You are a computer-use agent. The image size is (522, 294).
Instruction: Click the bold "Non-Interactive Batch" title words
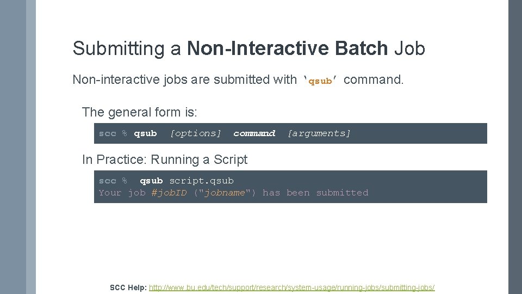pyautogui.click(x=287, y=48)
